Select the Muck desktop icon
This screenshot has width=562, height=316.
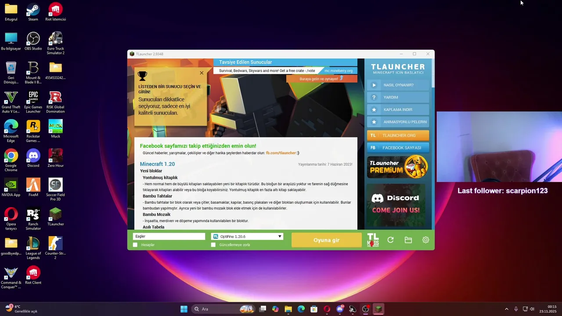pos(55,129)
